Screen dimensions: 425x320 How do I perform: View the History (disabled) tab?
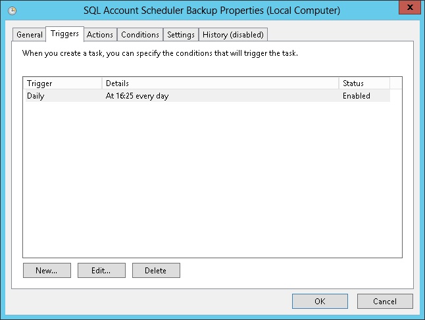coord(233,35)
